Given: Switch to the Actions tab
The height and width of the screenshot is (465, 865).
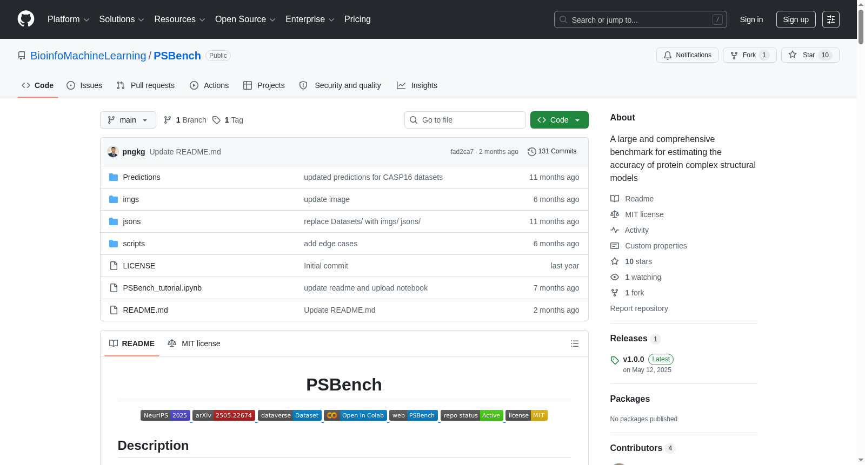Looking at the screenshot, I should pyautogui.click(x=209, y=85).
